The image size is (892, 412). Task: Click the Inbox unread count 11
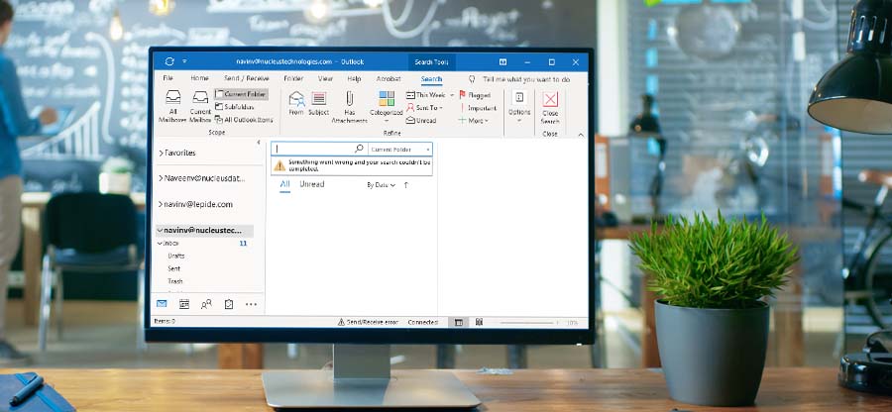pyautogui.click(x=243, y=244)
